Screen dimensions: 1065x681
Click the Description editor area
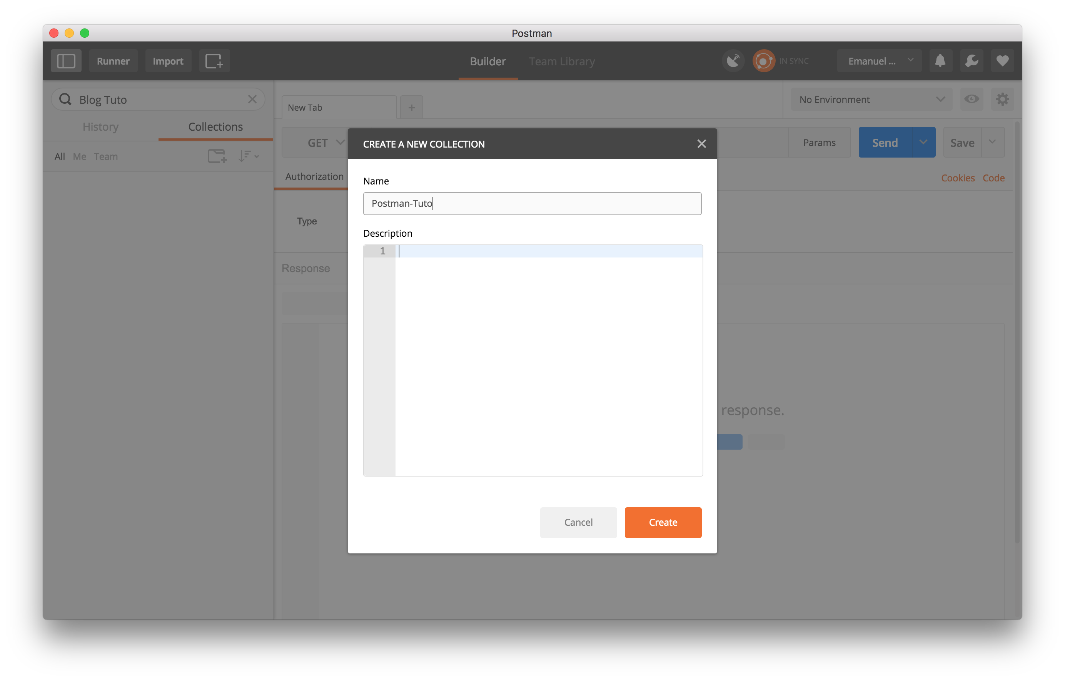click(533, 360)
